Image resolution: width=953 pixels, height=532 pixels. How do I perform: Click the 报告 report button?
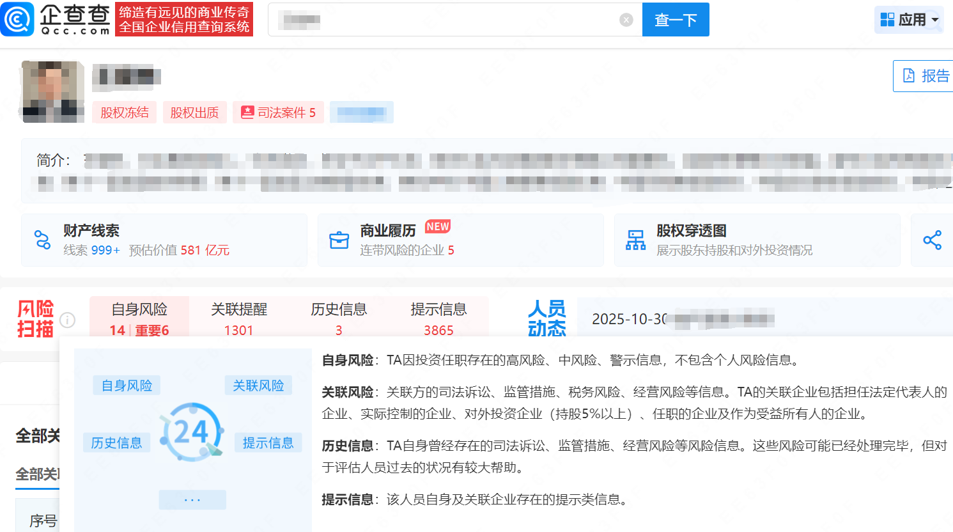click(925, 76)
